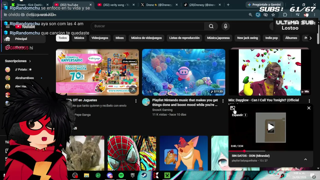Viewport: 320px width, 180px height.
Task: Click the install app icon in address bar
Action: [x=258, y=15]
